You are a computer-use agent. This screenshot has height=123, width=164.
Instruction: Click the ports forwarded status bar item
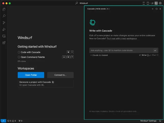pos(20,121)
